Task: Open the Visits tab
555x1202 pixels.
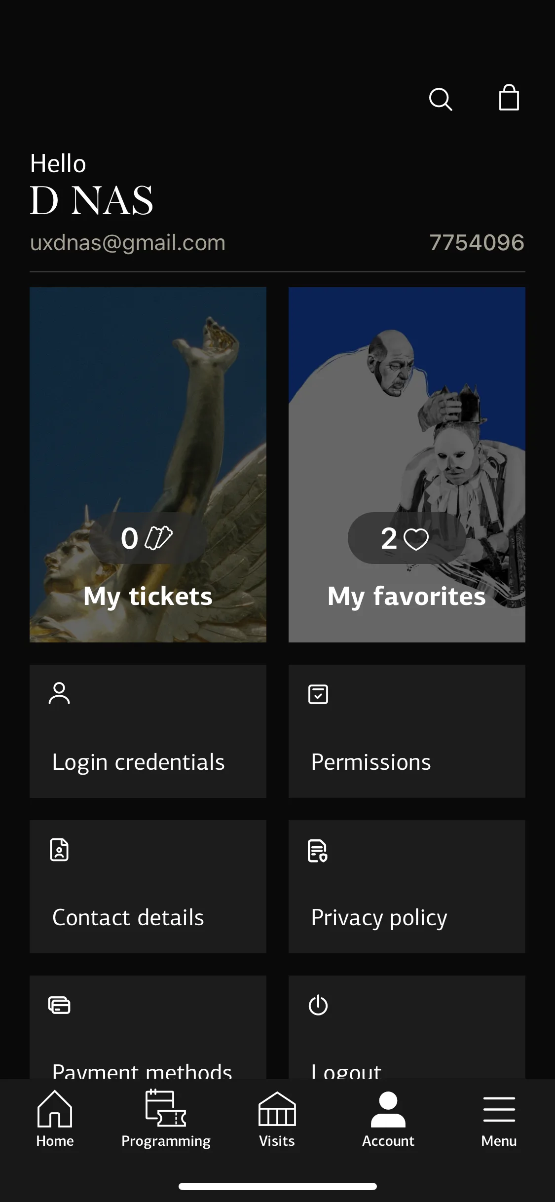Action: (277, 1119)
